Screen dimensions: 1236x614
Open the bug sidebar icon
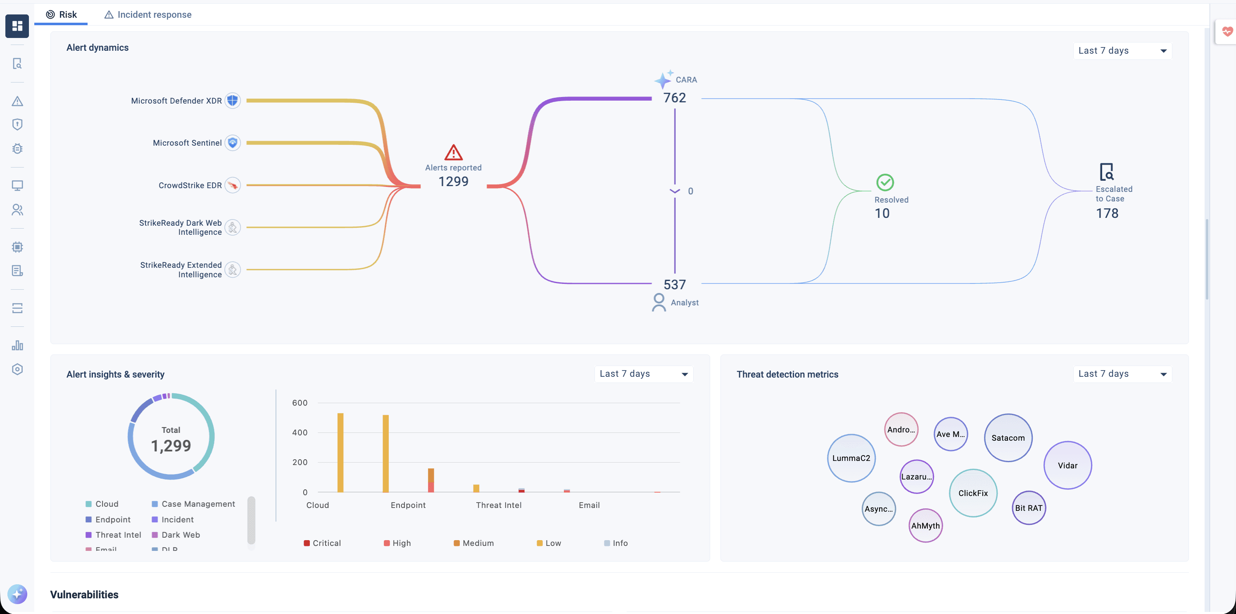pos(17,149)
